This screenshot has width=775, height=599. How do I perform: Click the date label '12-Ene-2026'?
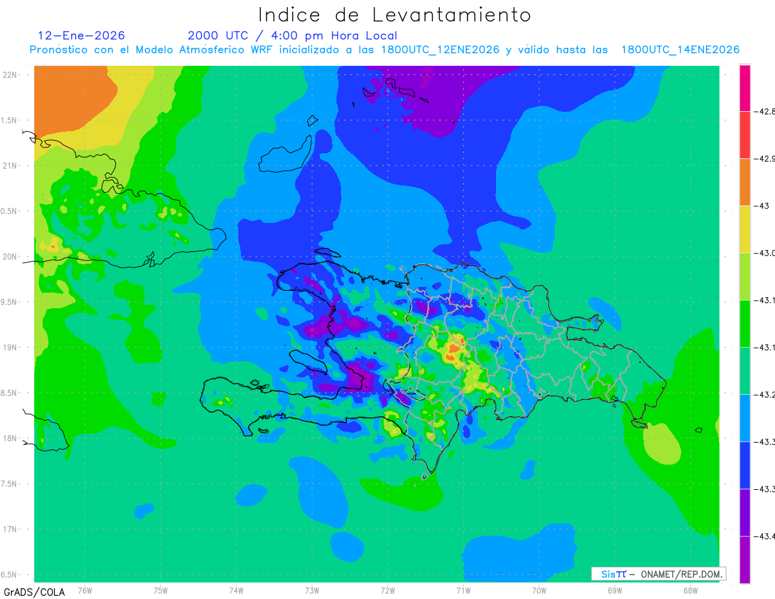point(81,36)
